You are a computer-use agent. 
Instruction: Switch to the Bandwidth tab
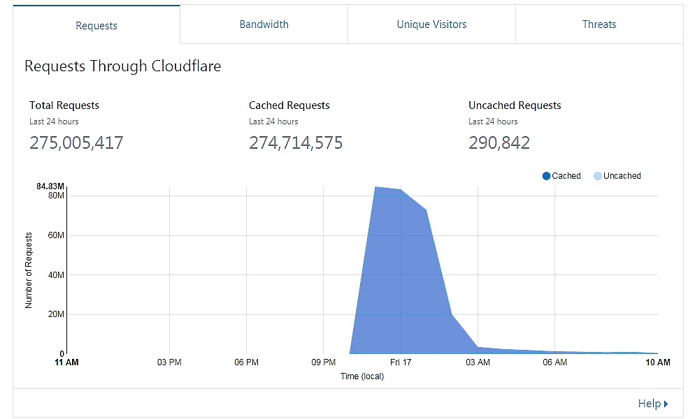[x=264, y=24]
